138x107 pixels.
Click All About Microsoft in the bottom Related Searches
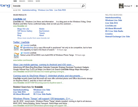(21, 94)
